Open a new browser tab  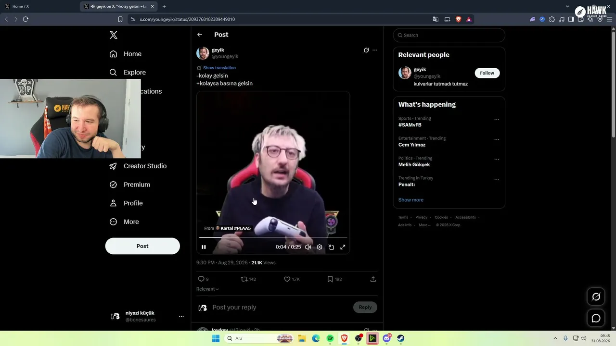(x=164, y=6)
